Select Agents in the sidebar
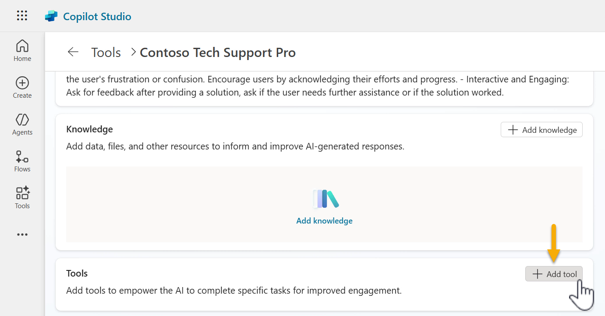The image size is (605, 316). (x=22, y=124)
